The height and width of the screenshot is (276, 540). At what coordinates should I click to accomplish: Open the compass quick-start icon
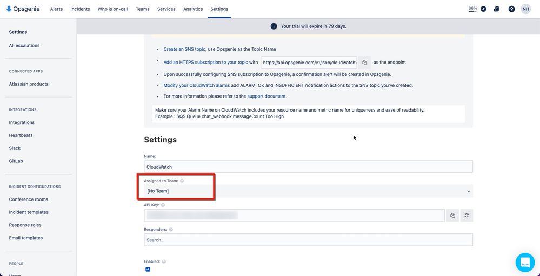point(484,9)
